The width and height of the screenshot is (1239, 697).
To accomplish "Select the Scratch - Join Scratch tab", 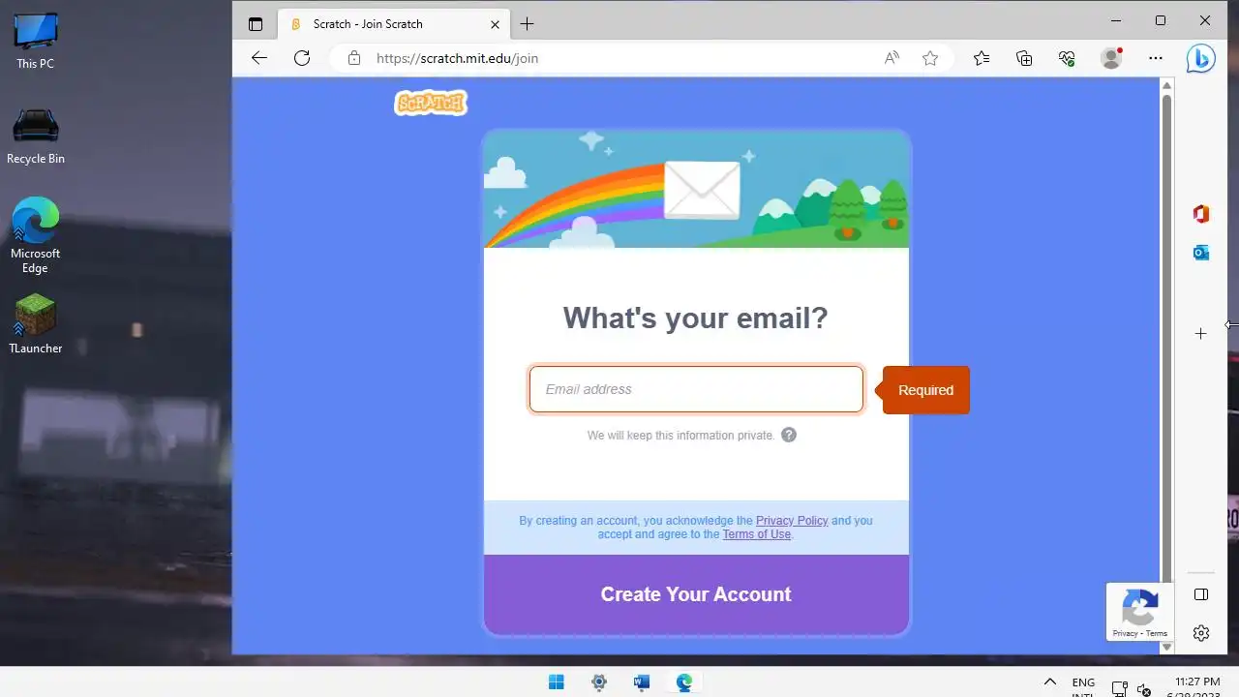I will [393, 24].
